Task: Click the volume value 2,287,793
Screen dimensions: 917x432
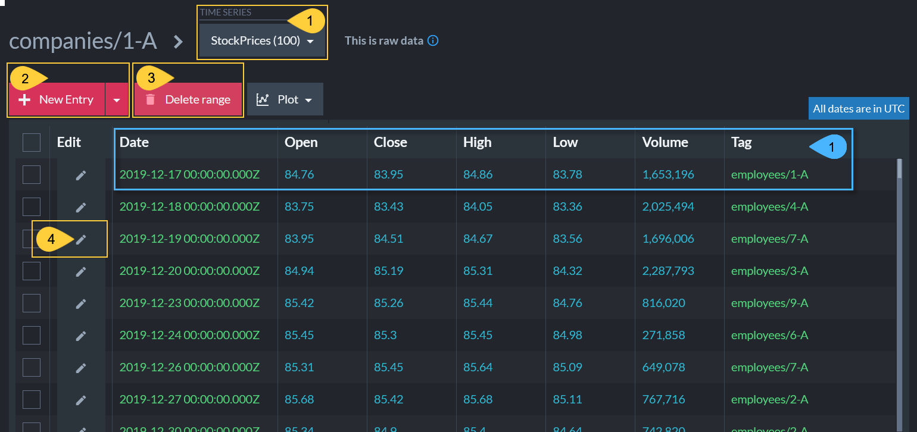Action: coord(668,271)
